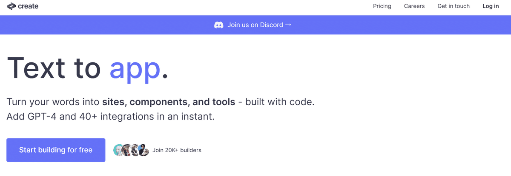Click the Create logo icon

click(x=11, y=6)
